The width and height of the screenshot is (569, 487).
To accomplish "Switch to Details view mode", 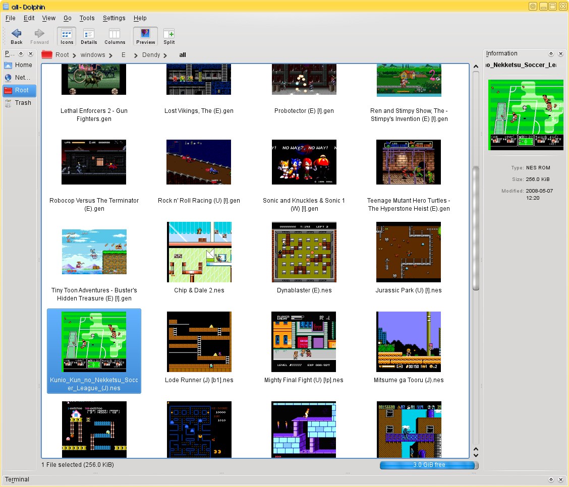I will click(89, 37).
